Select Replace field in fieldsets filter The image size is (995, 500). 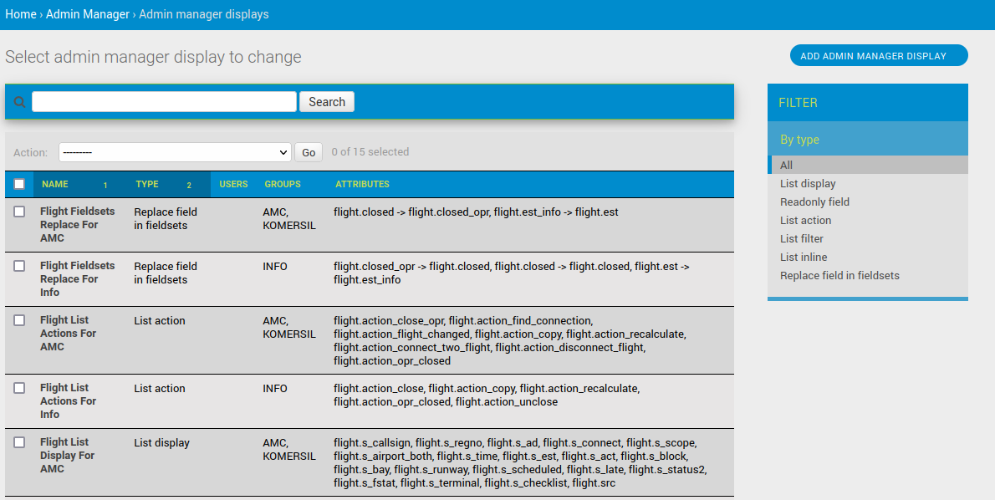point(839,276)
